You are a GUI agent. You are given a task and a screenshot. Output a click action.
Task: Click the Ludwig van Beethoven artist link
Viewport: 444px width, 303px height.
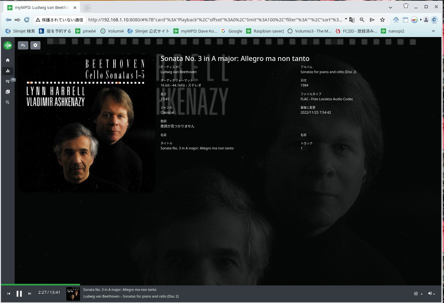pos(178,72)
